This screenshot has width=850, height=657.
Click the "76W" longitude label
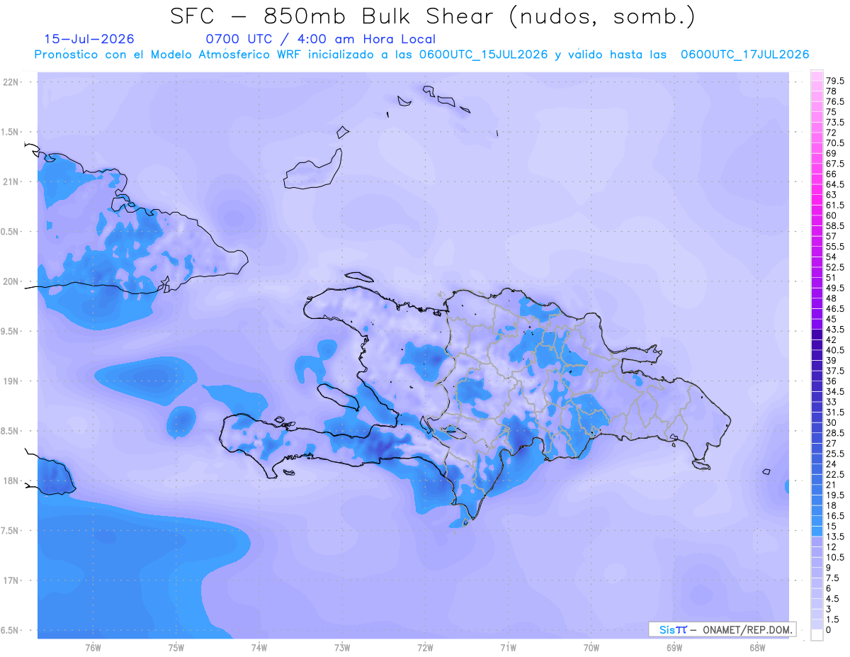point(93,648)
